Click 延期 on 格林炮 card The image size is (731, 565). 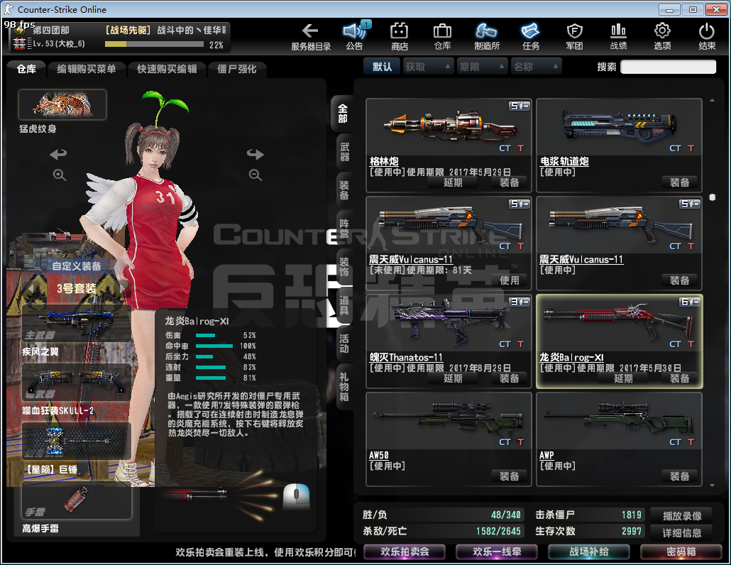[453, 182]
